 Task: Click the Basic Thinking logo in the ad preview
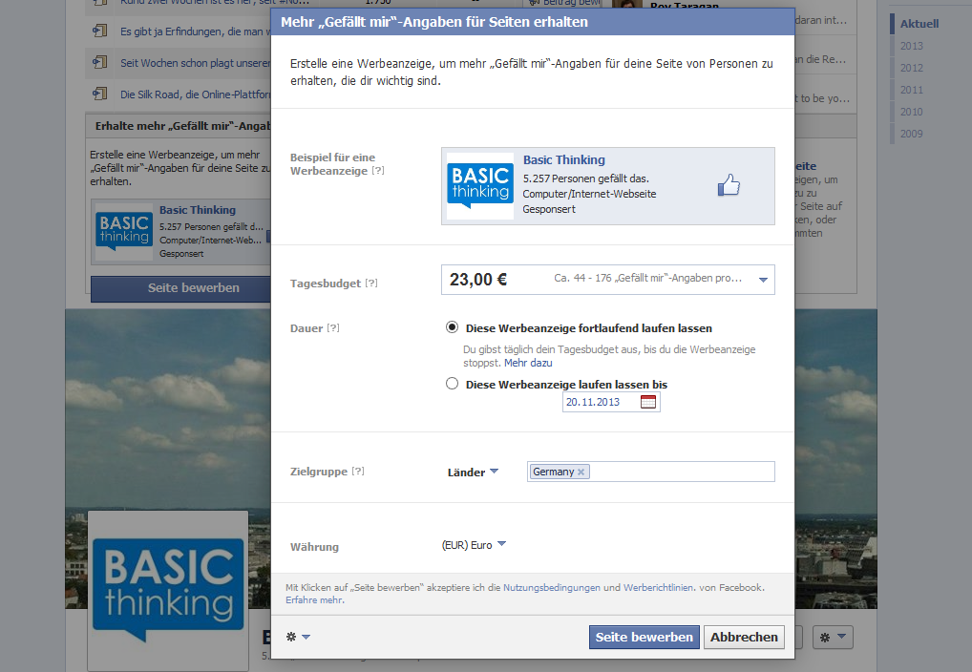pyautogui.click(x=480, y=186)
